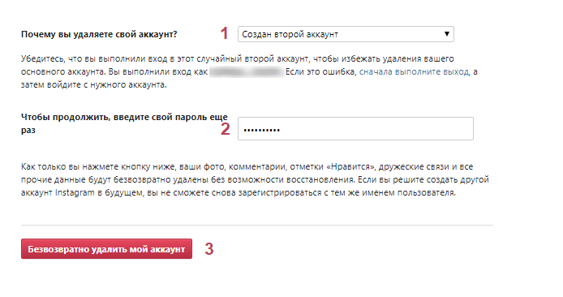Click the «Почему вы удаляете свой аккаунт?» label
This screenshot has height=297, width=563.
(99, 34)
